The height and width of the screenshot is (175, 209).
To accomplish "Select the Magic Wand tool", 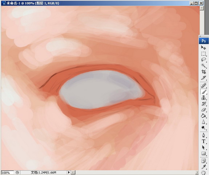I will (x=204, y=65).
